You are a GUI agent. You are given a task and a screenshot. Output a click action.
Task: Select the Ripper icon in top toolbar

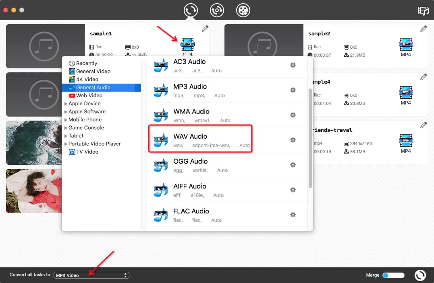coord(217,10)
